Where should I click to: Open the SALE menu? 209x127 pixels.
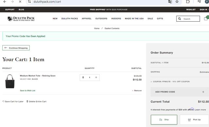coord(150,19)
